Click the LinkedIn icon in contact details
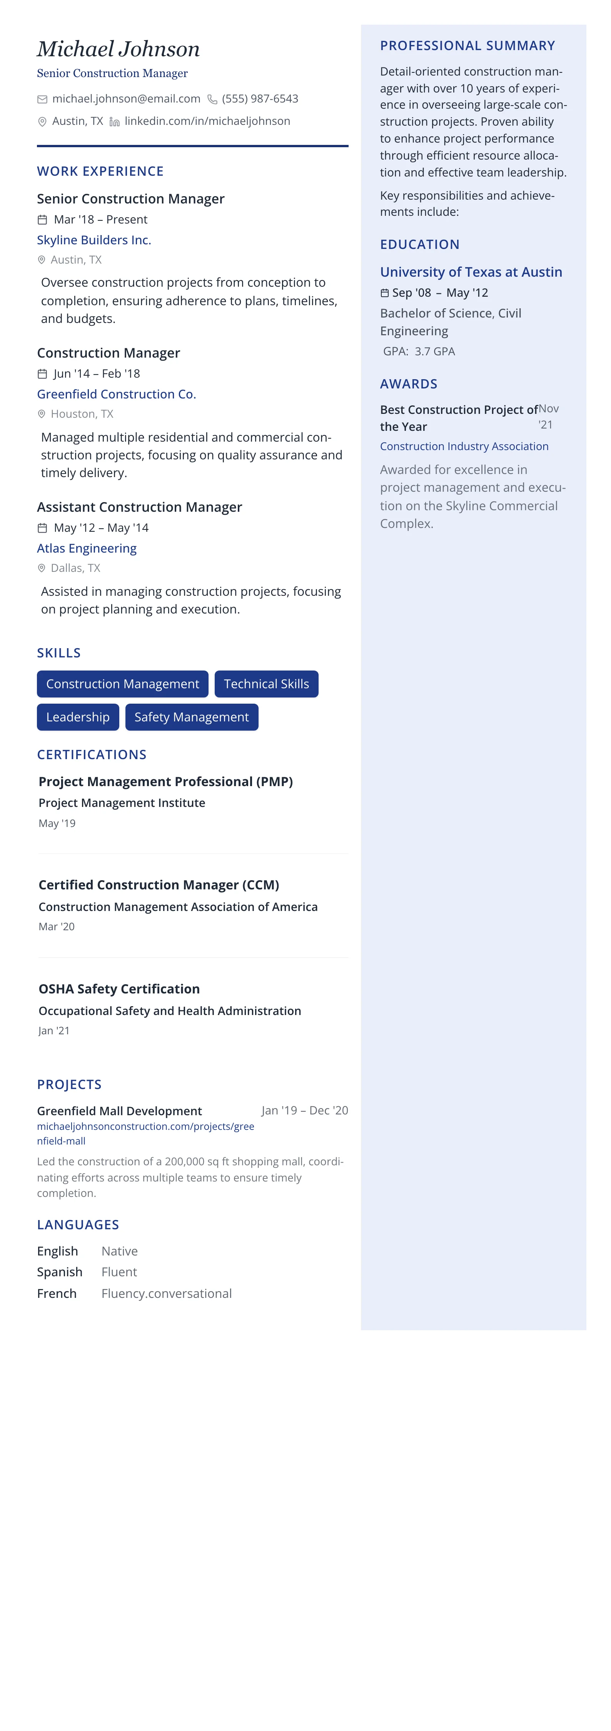Image resolution: width=611 pixels, height=1731 pixels. [115, 122]
